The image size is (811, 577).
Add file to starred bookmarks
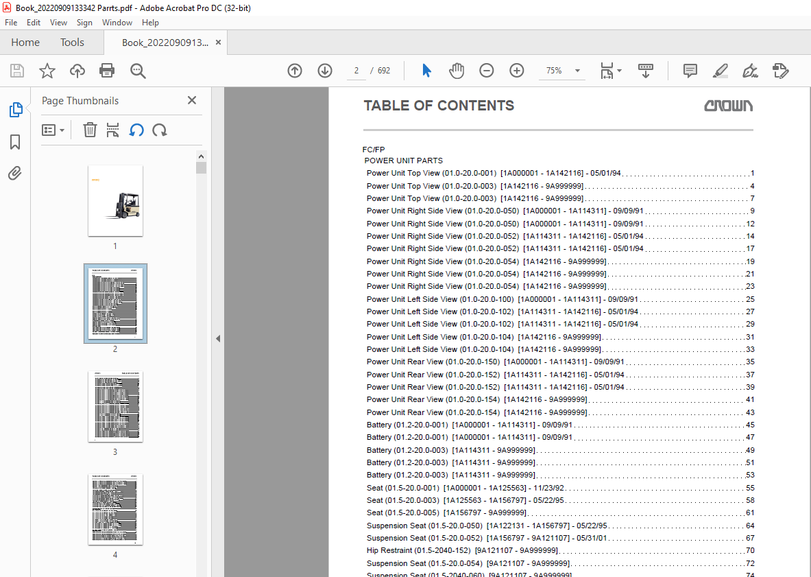tap(47, 71)
